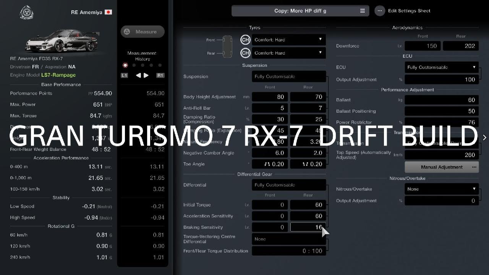This screenshot has width=489, height=275.
Task: Select rear downforce value 202
Action: [x=461, y=46]
